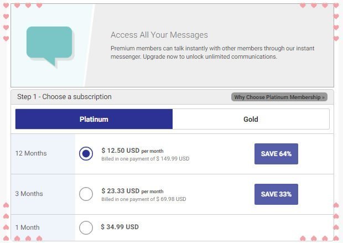This screenshot has height=243, width=343.
Task: Click the 1 Month label
Action: [27, 228]
